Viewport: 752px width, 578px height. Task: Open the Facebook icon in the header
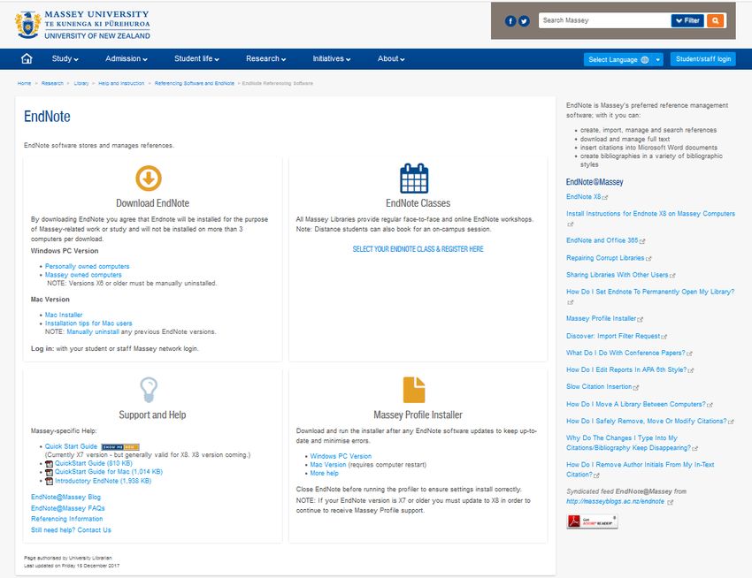pos(510,20)
